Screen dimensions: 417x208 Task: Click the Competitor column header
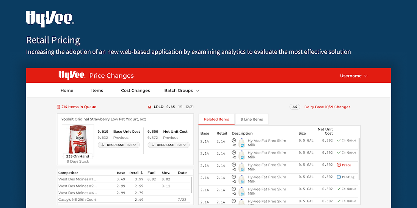(68, 173)
